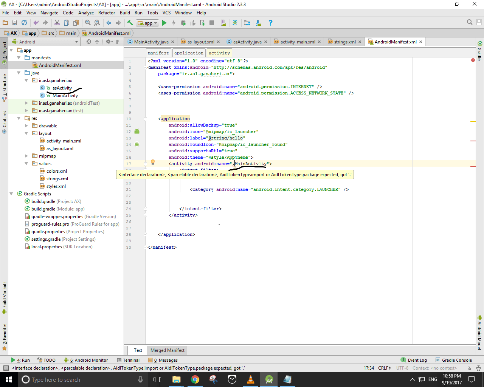The height and width of the screenshot is (387, 484).
Task: Run the app with the green play button
Action: point(164,23)
